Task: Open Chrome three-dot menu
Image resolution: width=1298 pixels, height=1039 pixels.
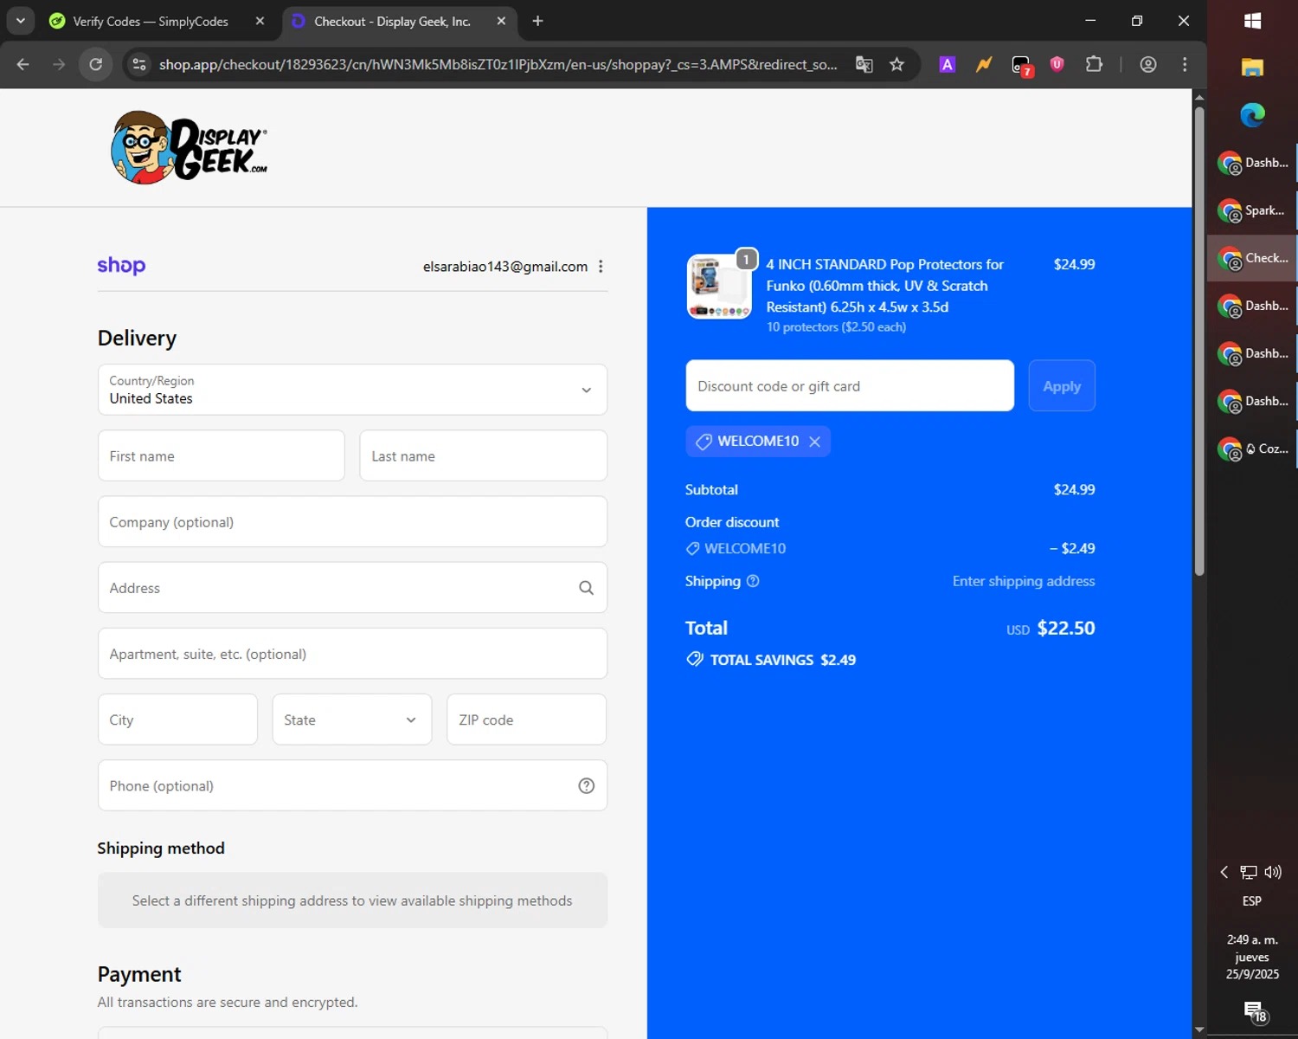Action: point(1185,64)
